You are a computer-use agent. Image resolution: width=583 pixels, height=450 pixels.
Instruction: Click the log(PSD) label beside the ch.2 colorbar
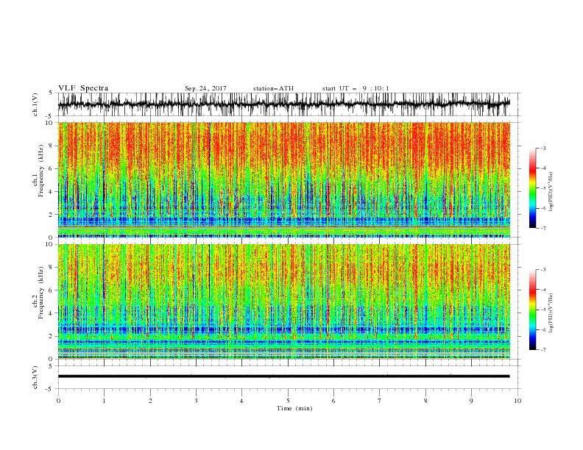(x=551, y=313)
